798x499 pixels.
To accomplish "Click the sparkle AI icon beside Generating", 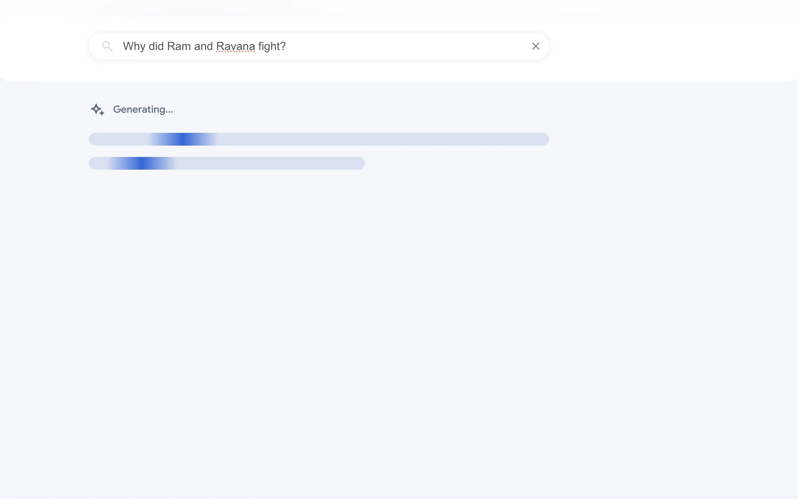I will (98, 110).
